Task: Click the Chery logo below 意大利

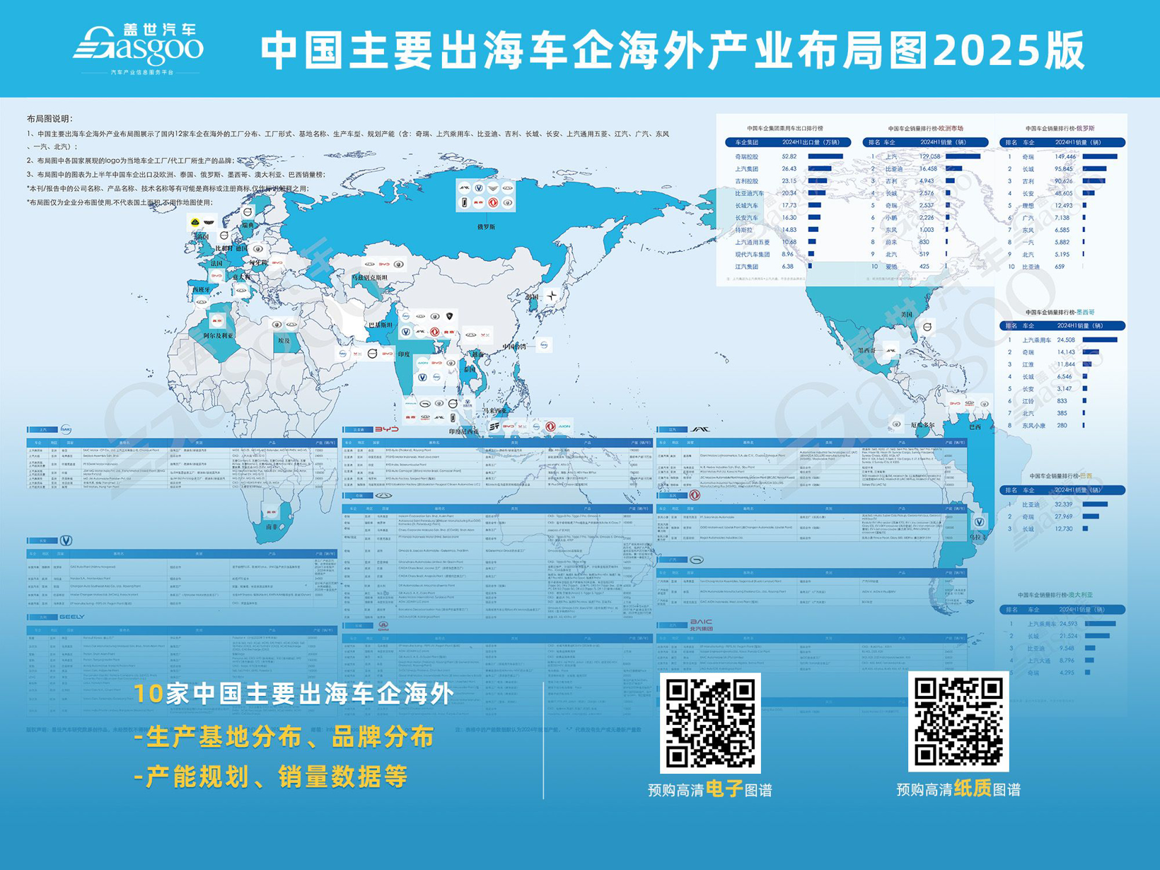Action: click(241, 290)
